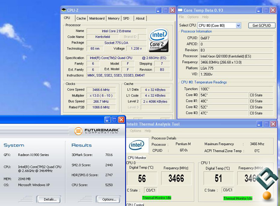The height and width of the screenshot is (206, 280).
Task: Open the Mainboard tab in CPU-Z
Action: pos(97,19)
